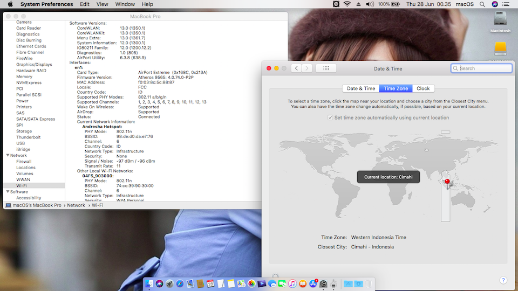518x291 pixels.
Task: Select Ethernet Cards in sidebar
Action: tap(31, 46)
